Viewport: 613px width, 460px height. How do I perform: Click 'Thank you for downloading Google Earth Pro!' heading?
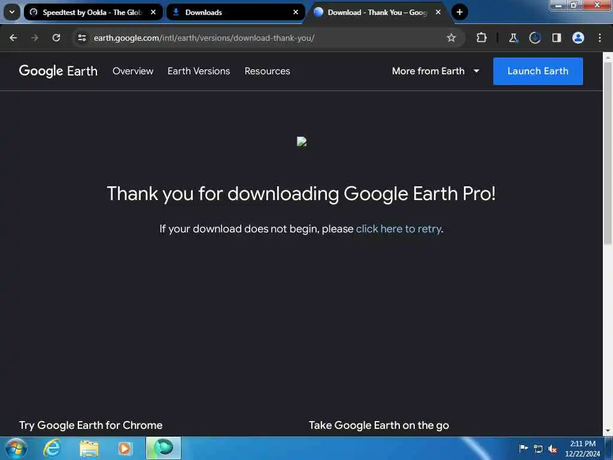tap(302, 193)
